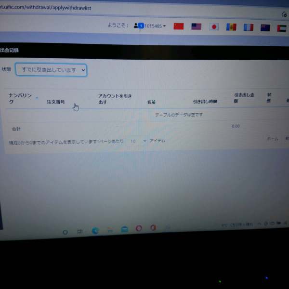
Task: Choose the blue-yellow-red tricolor flag
Action: [x=231, y=27]
